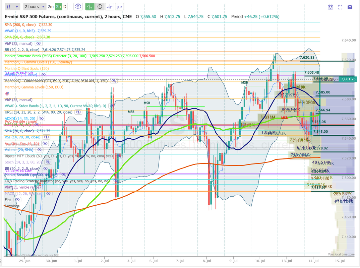
Task: Click the clock extended-hours icon
Action: click(x=100, y=7)
